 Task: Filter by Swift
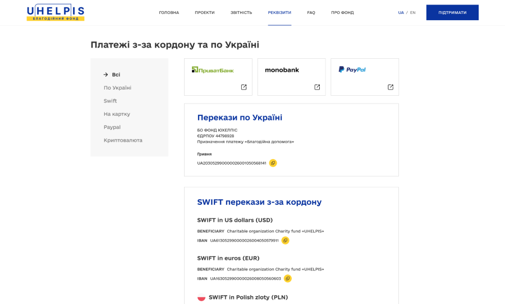(x=110, y=101)
